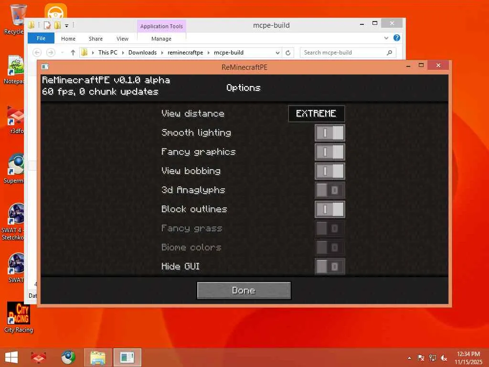489x367 pixels.
Task: Toggle the Fancy graphics switch
Action: 330,152
